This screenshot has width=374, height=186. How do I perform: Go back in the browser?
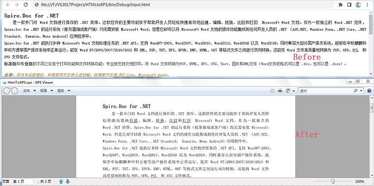pyautogui.click(x=8, y=5)
